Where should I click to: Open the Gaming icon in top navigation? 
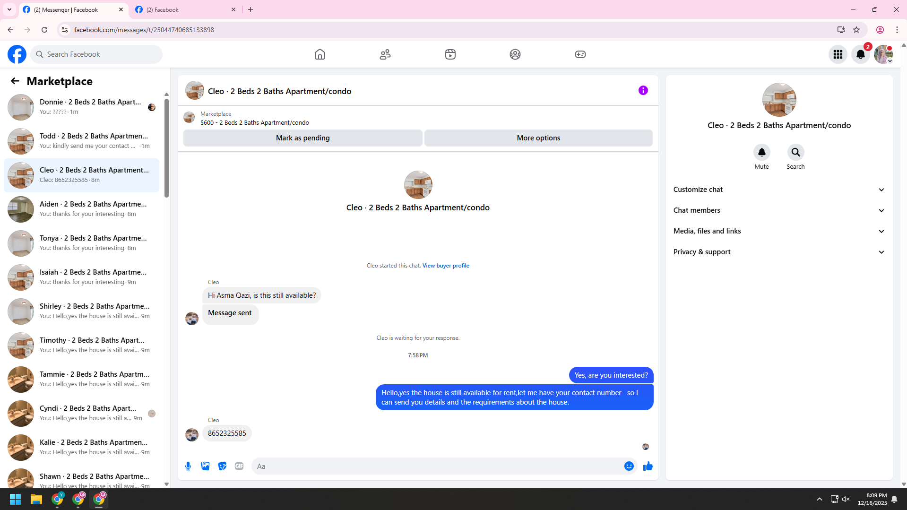click(580, 54)
